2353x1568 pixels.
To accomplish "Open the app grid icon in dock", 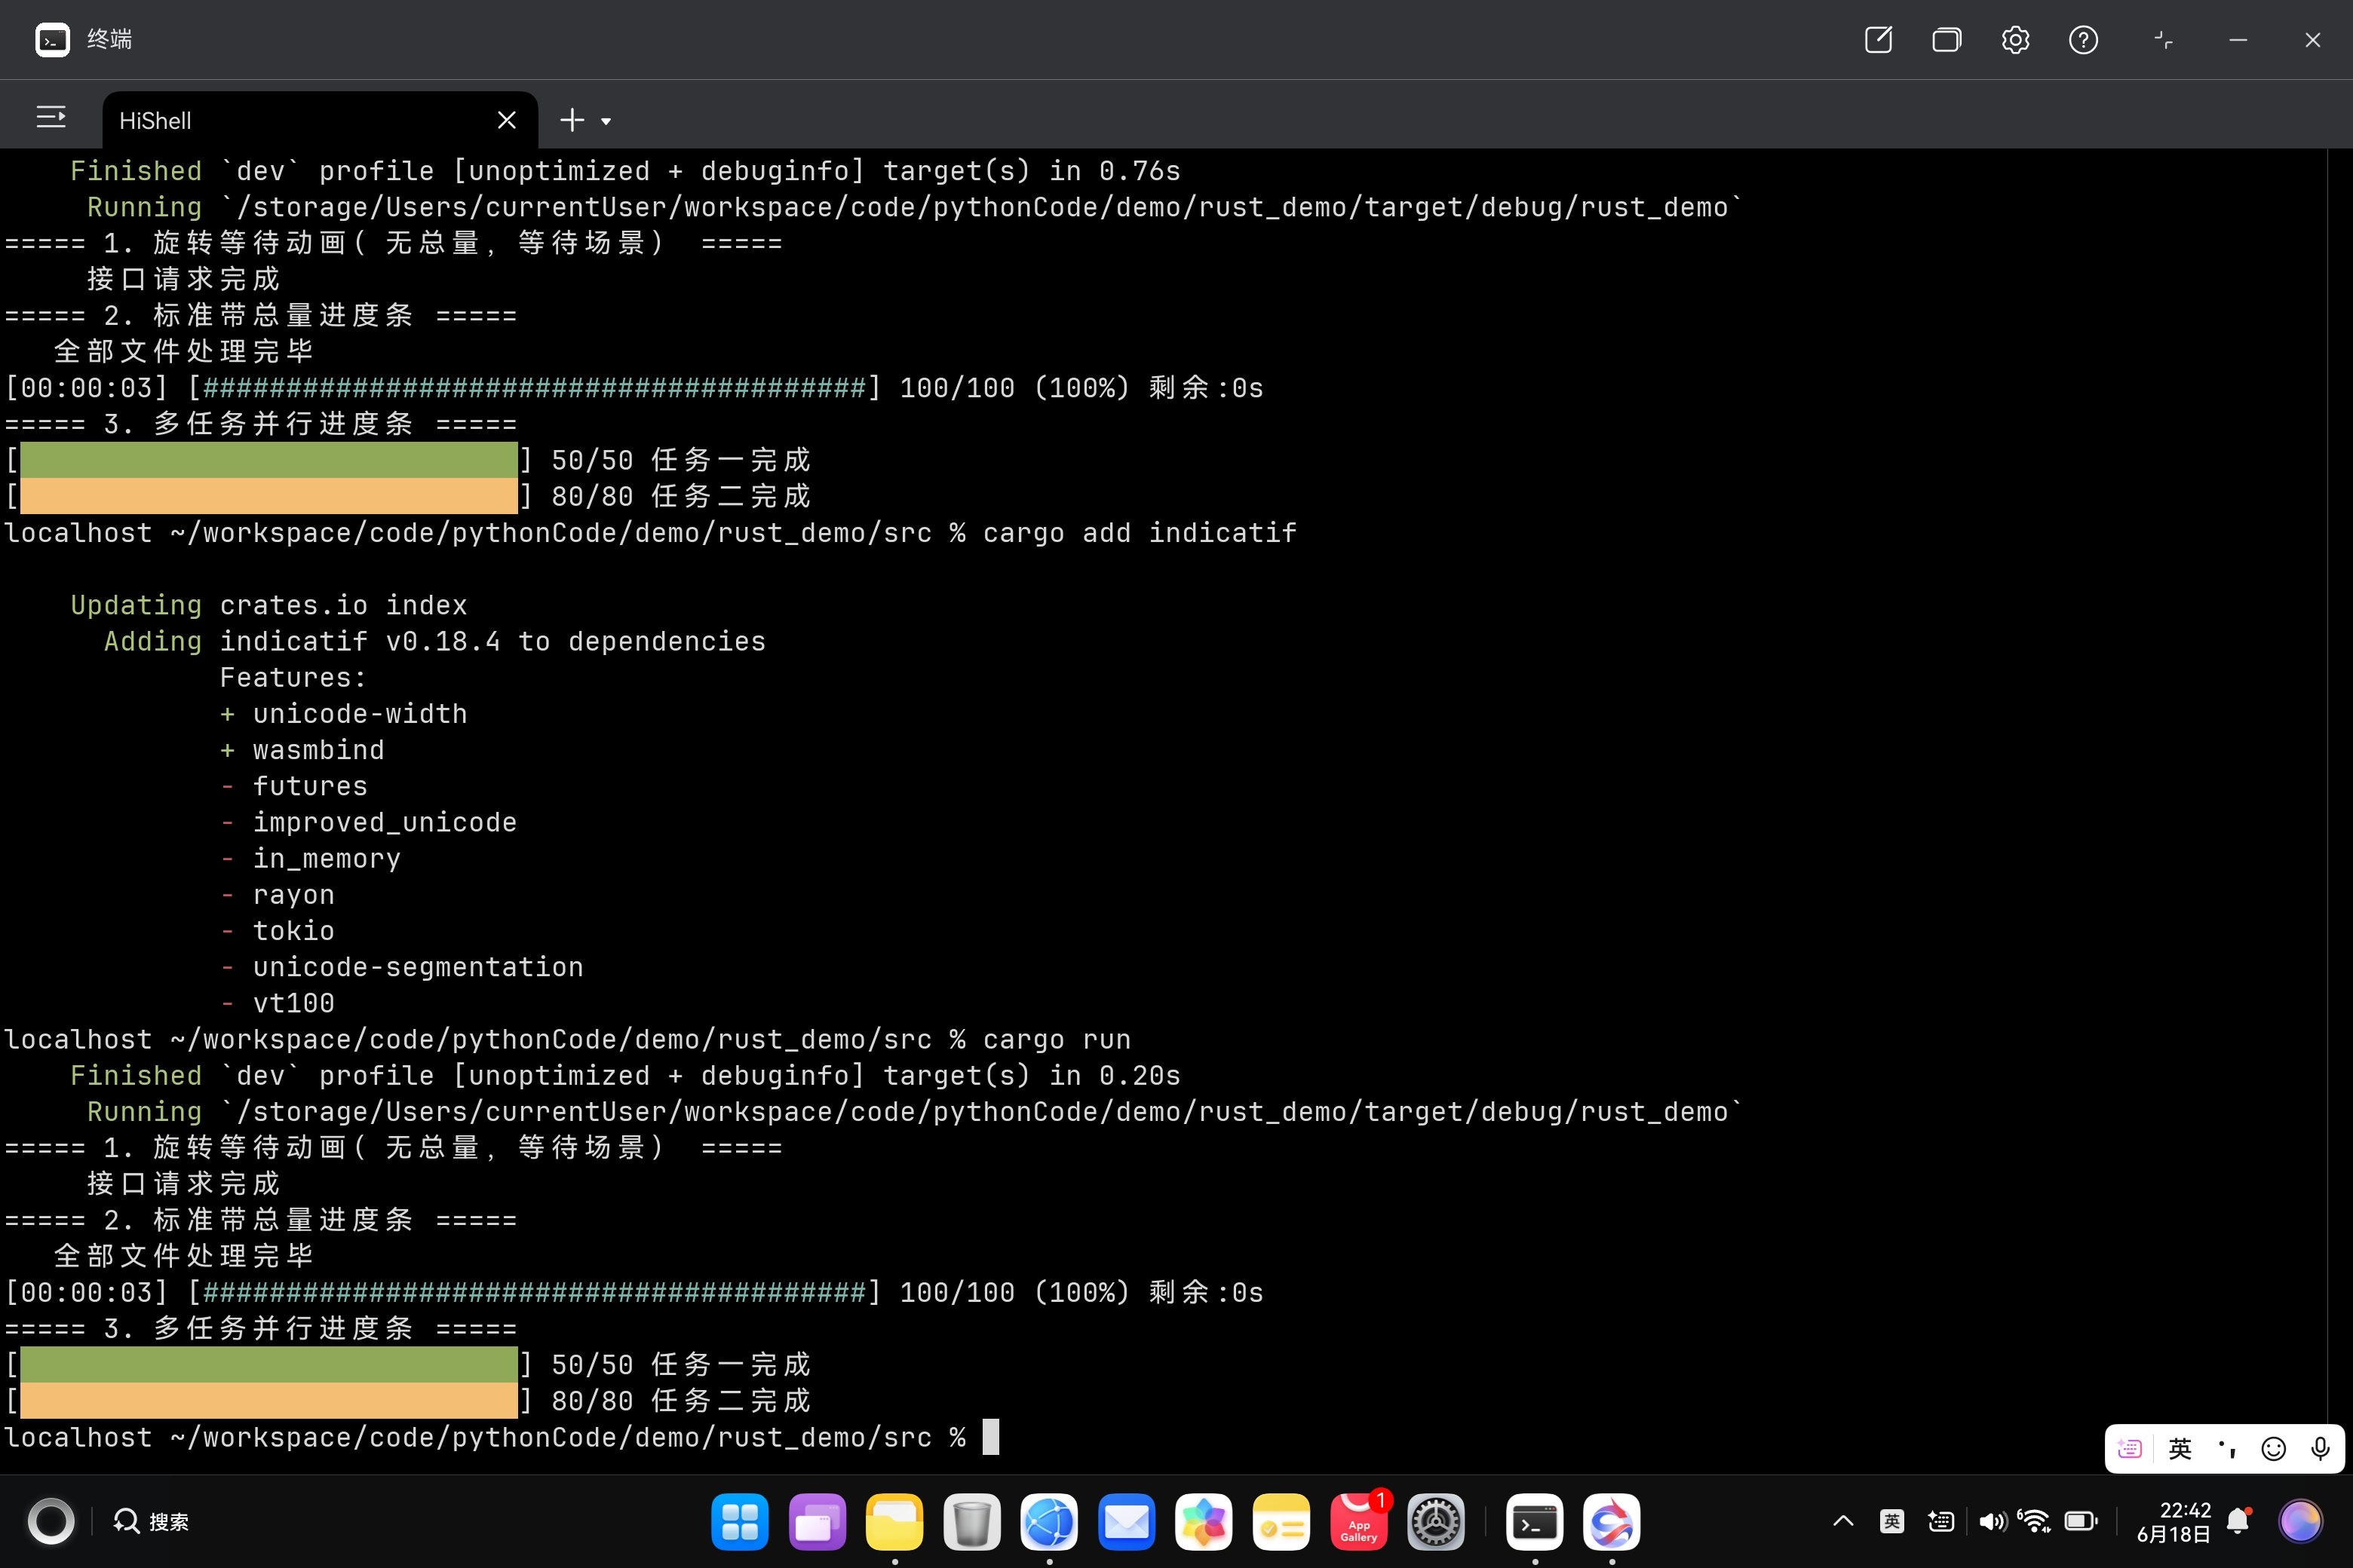I will 739,1522.
